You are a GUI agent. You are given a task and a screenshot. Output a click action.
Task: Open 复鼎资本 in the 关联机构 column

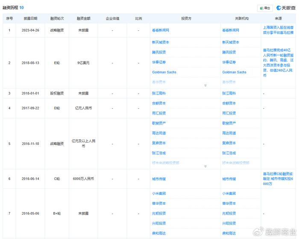229,143
